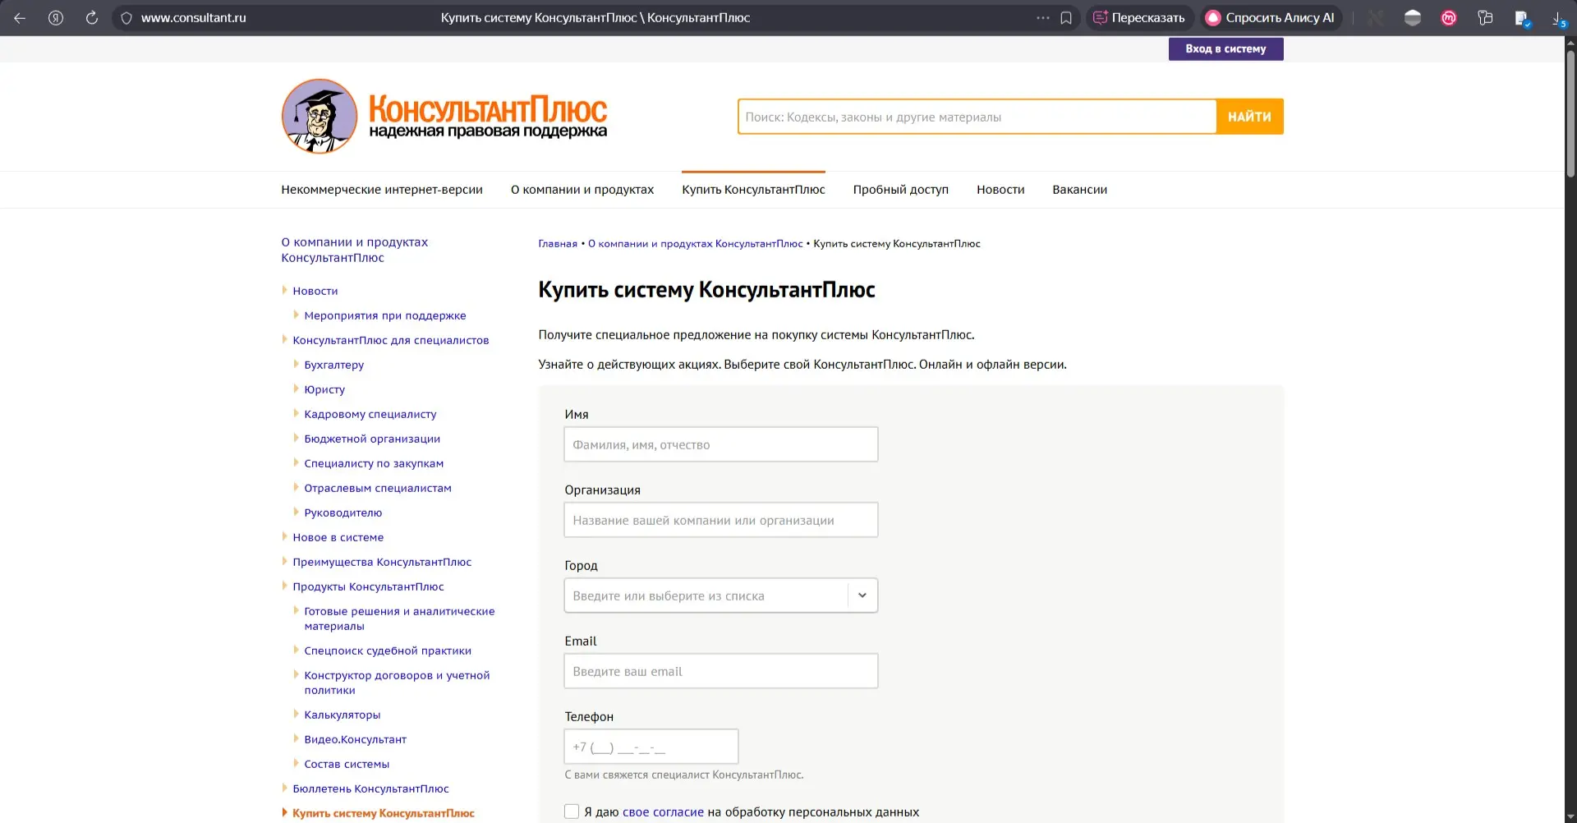Click the Вход в систему button
This screenshot has height=823, width=1577.
1225,48
